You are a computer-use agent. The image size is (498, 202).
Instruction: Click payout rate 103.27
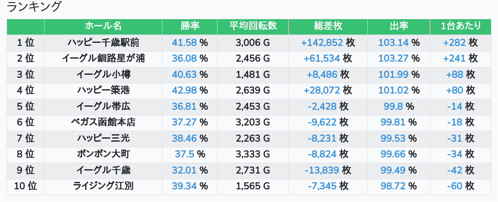(x=393, y=59)
